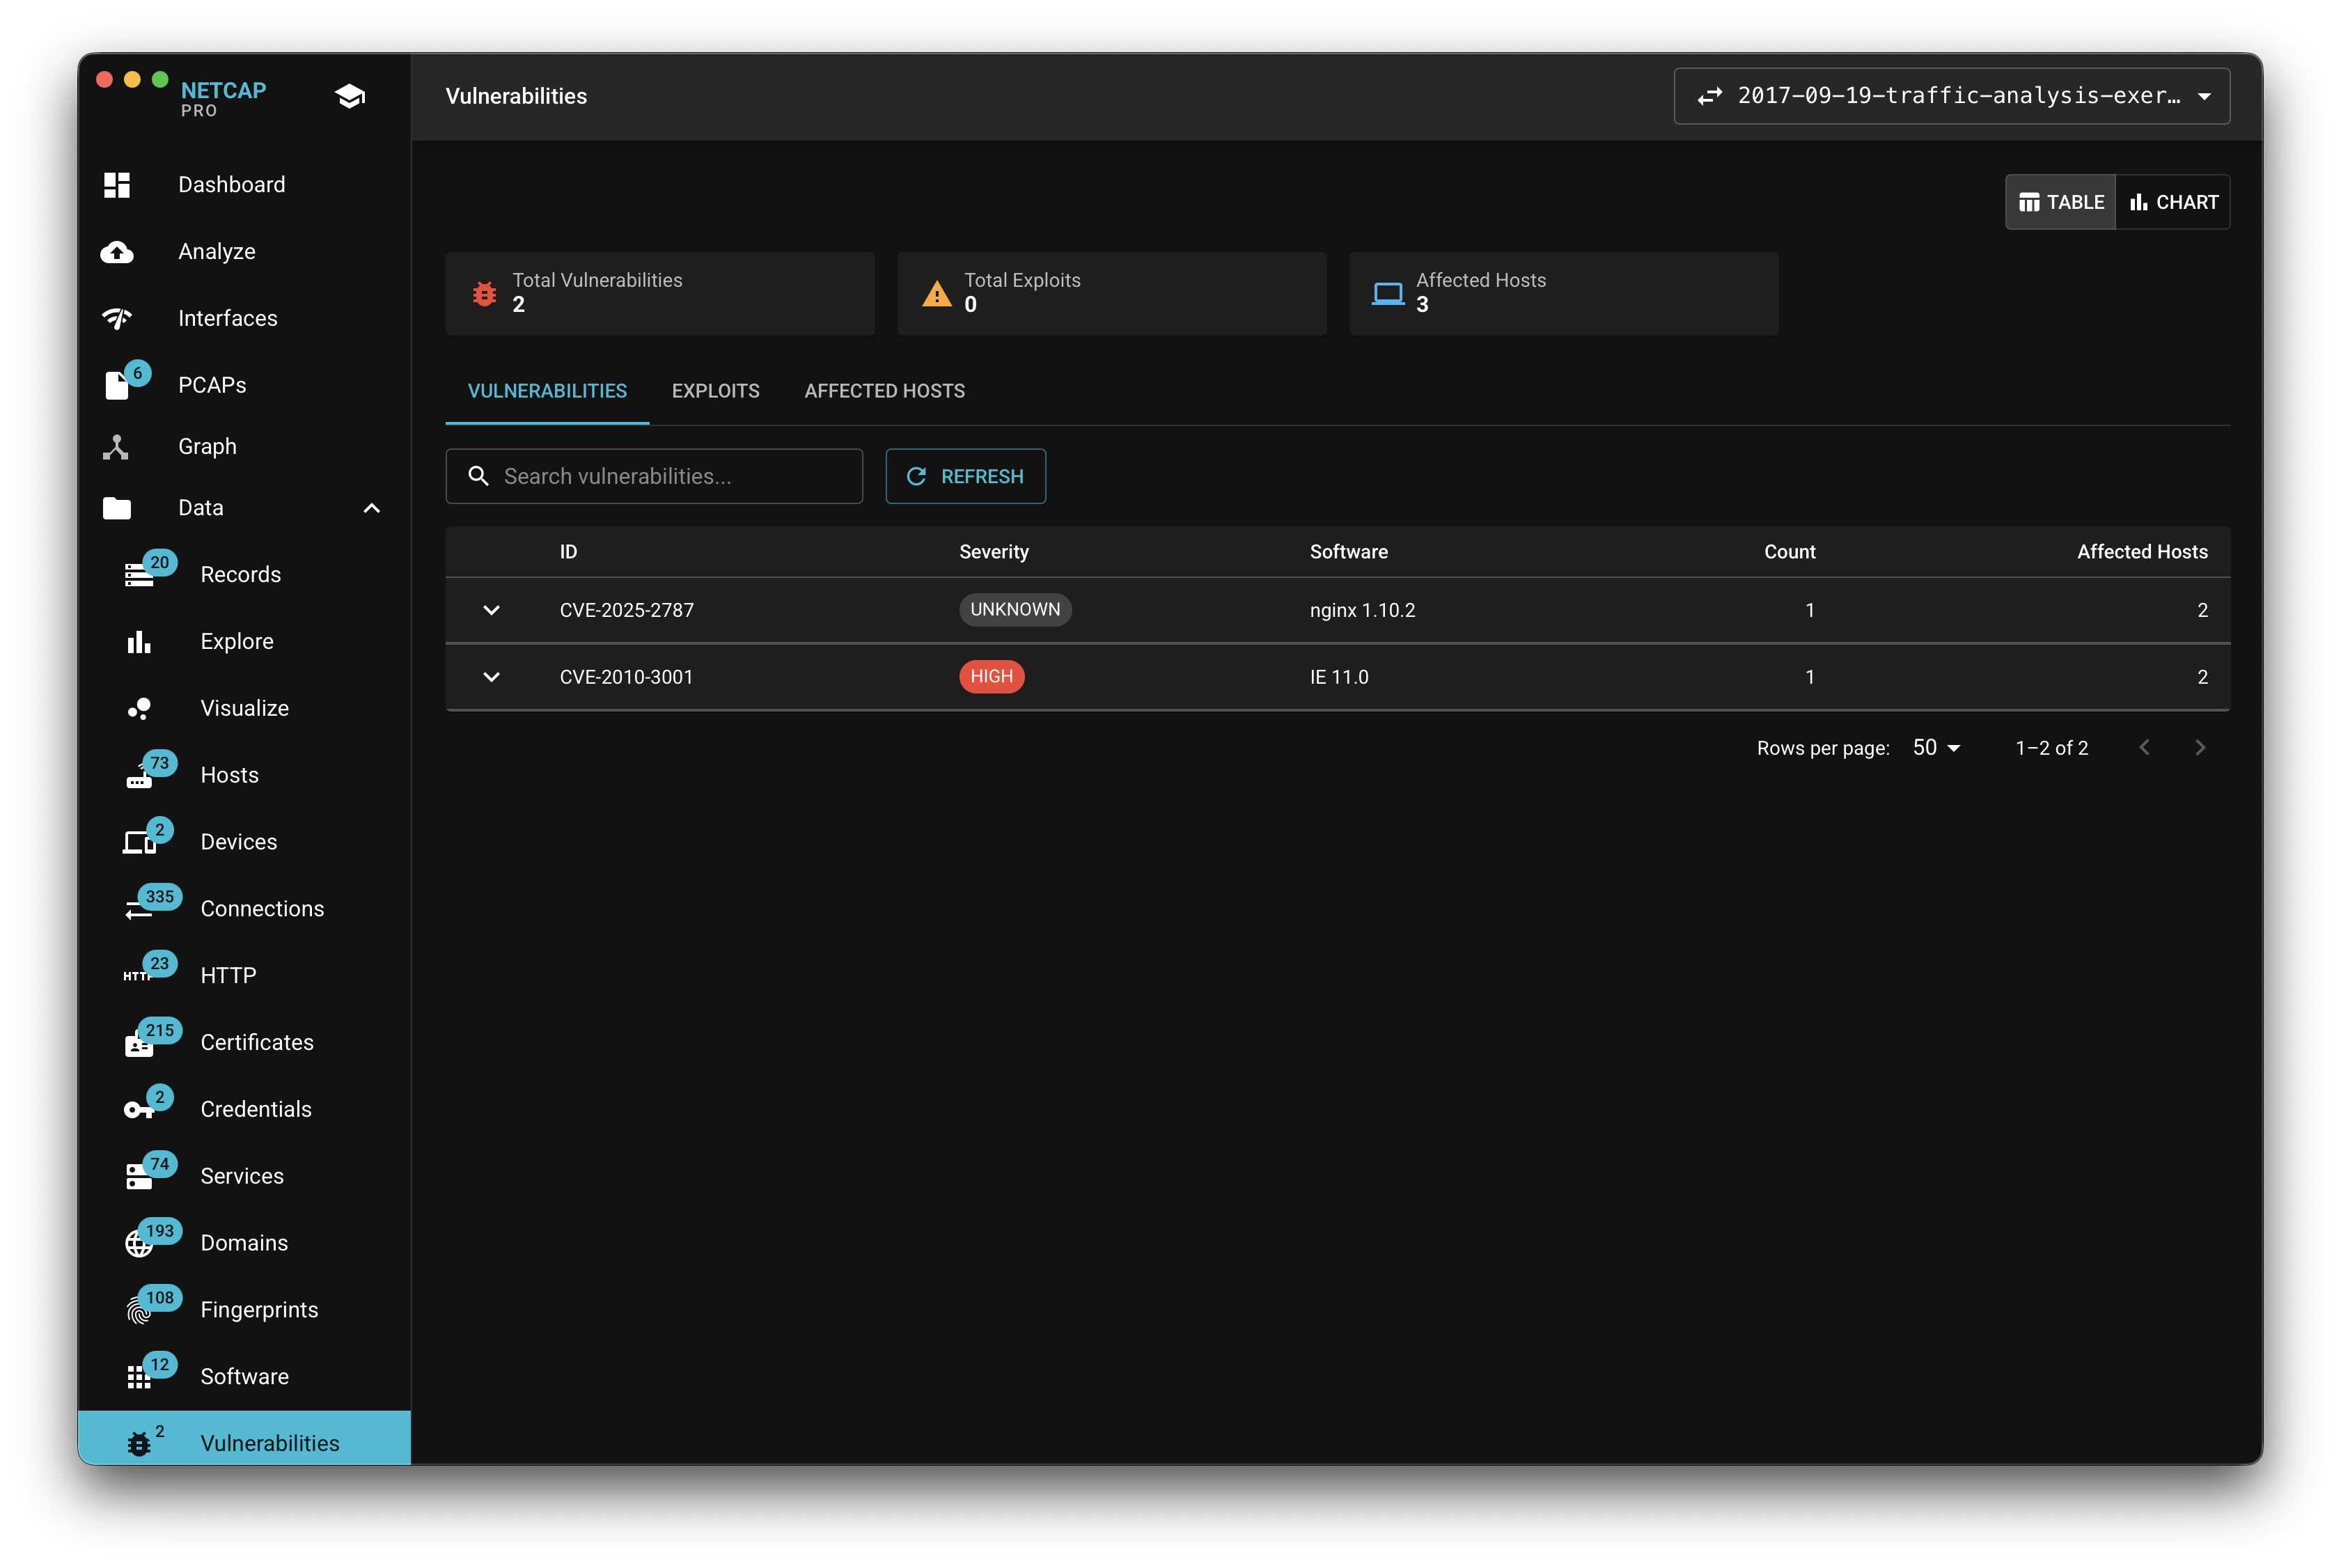2341x1568 pixels.
Task: Click the graduation cap icon in header
Action: [350, 96]
